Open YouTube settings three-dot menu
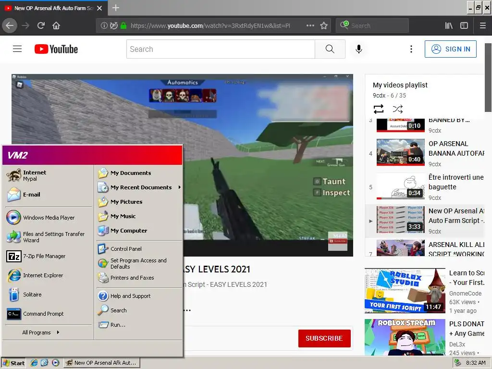 coord(411,49)
